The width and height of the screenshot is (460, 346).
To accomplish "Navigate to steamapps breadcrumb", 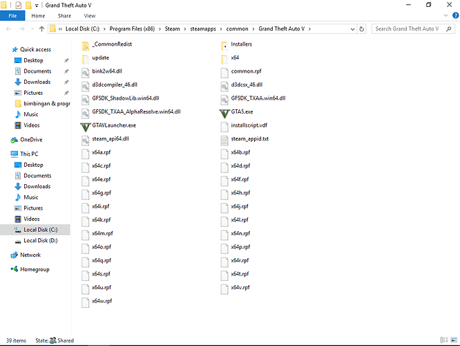I will click(x=203, y=29).
